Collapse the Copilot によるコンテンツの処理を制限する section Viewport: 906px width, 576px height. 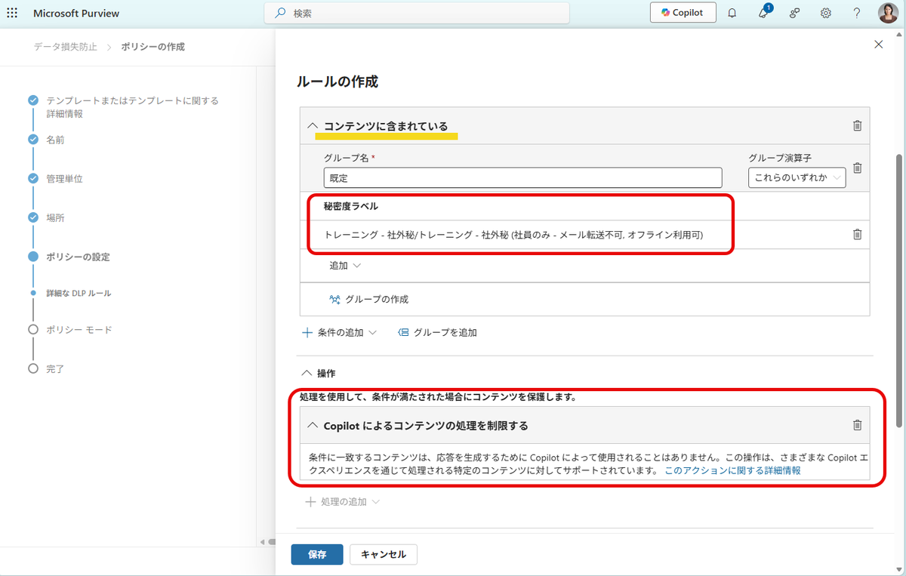[313, 426]
